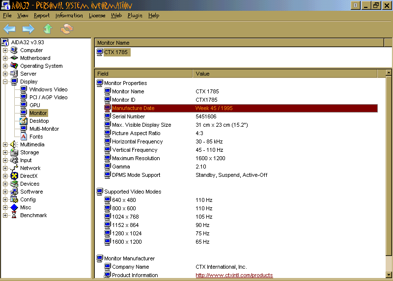Click the forward arrow toolbar icon
Screen dimensions: 393x281
click(x=28, y=29)
